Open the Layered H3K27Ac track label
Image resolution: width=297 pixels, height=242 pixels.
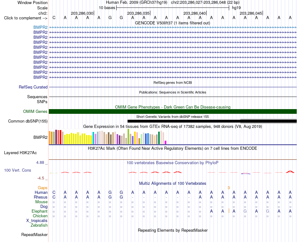click(20, 153)
